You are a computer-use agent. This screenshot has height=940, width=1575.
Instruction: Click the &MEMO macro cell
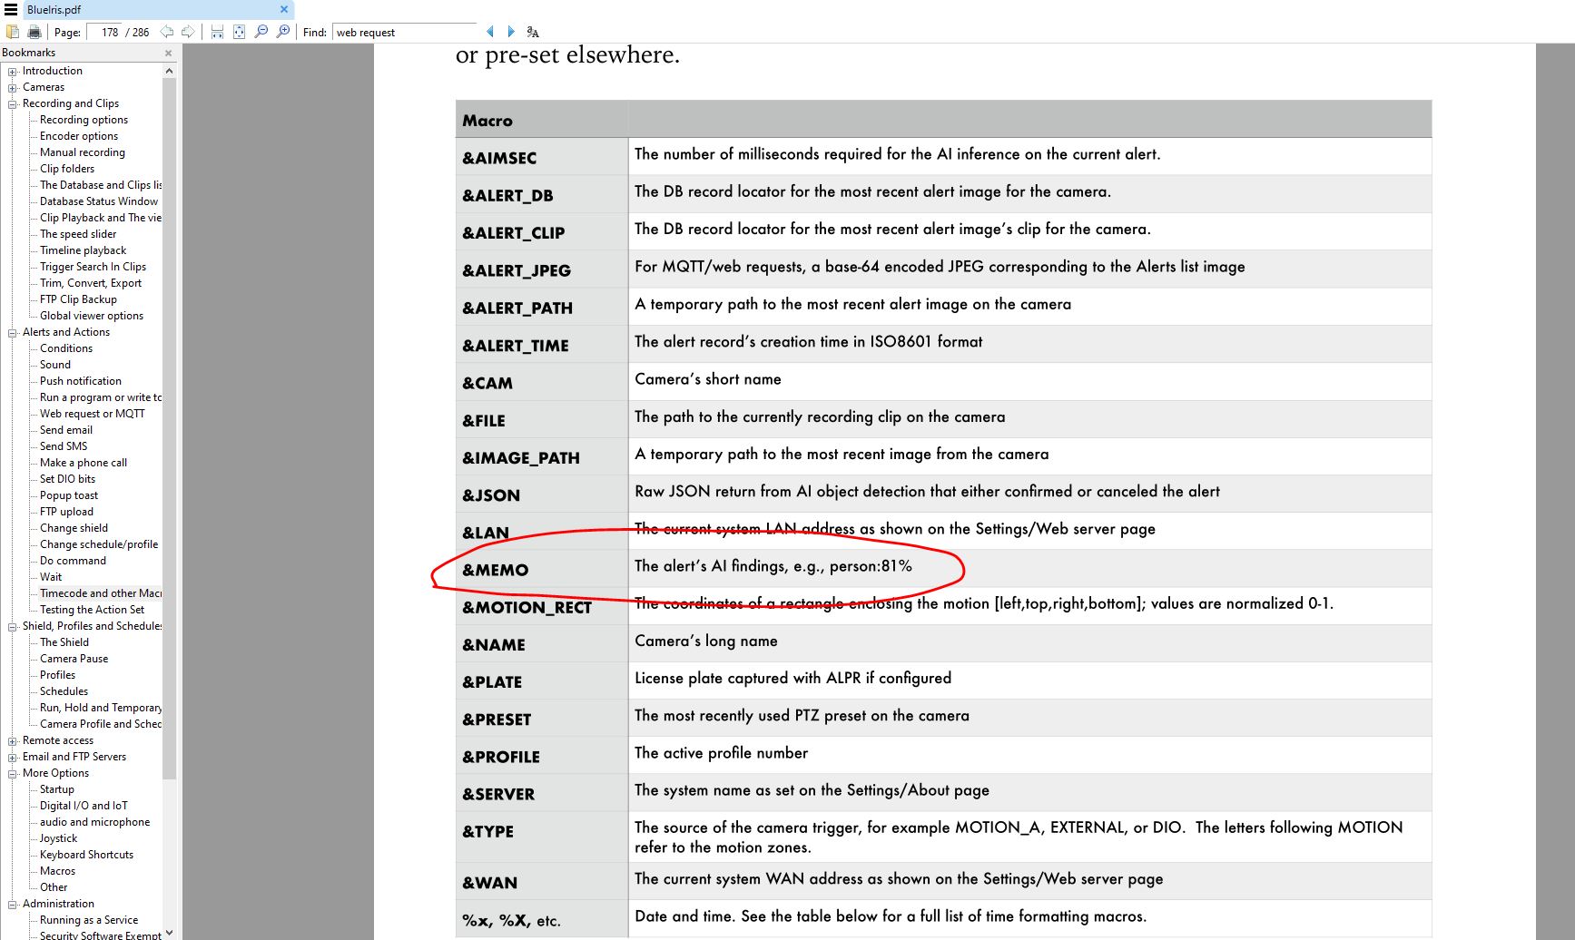(542, 569)
